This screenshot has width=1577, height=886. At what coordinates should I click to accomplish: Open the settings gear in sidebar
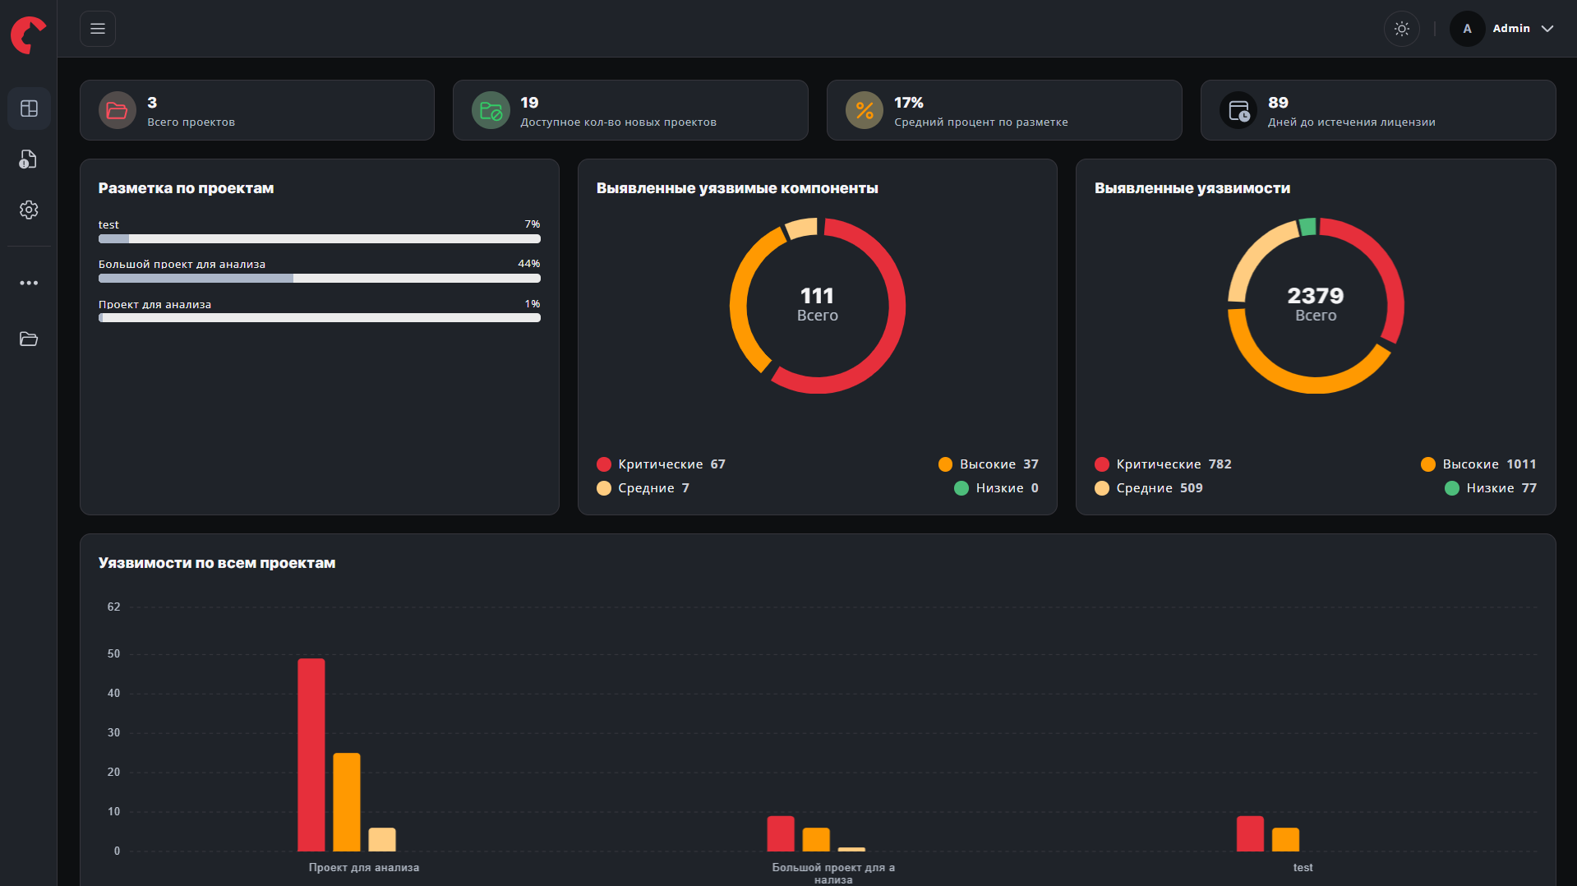[29, 210]
